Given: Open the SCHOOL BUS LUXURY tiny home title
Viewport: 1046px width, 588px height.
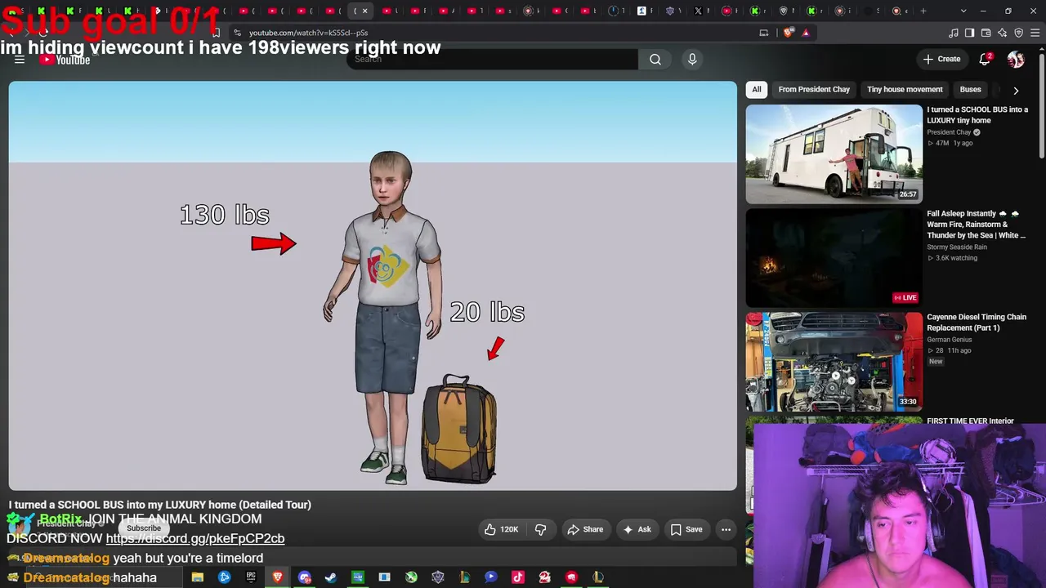Looking at the screenshot, I should point(977,115).
